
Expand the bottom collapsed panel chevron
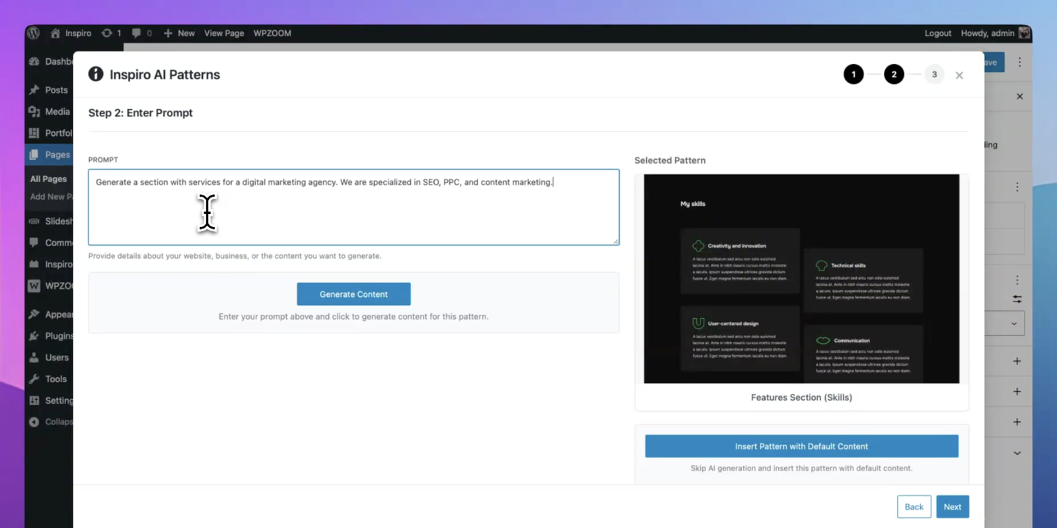click(1017, 453)
